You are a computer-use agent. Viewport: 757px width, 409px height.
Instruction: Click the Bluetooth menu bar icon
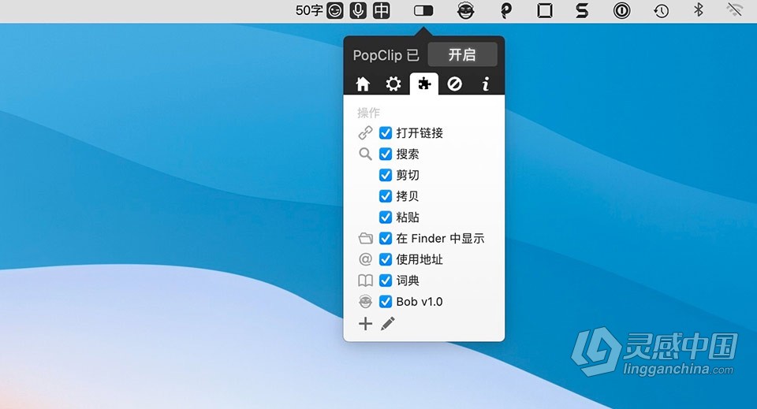pos(698,9)
